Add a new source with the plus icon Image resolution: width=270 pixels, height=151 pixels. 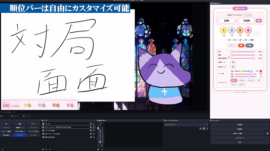tap(43, 149)
